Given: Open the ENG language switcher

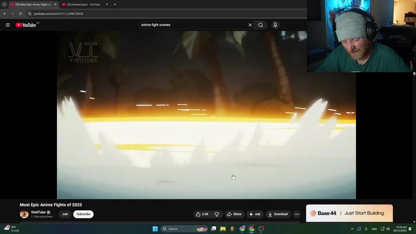Looking at the screenshot, I should point(374,229).
